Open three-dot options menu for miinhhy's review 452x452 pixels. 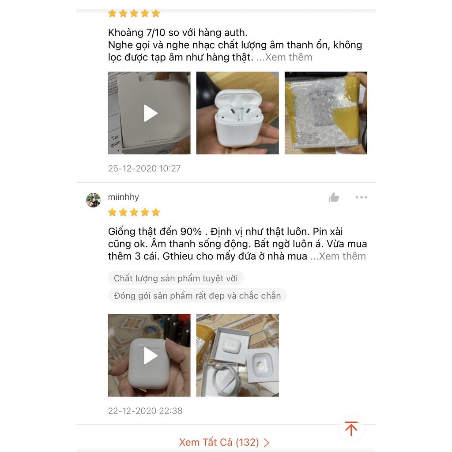click(x=361, y=197)
